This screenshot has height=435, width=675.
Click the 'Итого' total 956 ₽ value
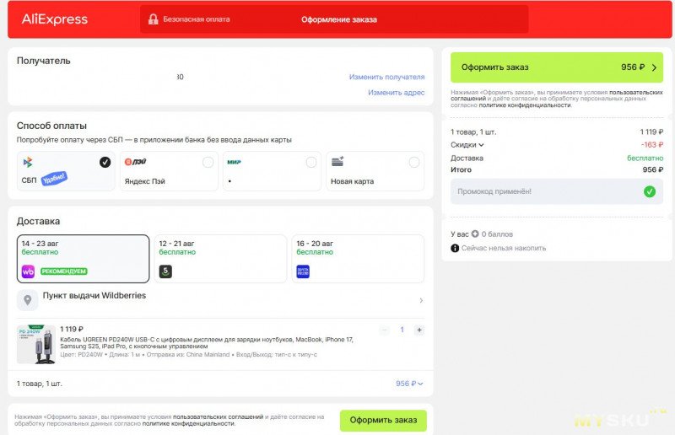click(x=652, y=170)
